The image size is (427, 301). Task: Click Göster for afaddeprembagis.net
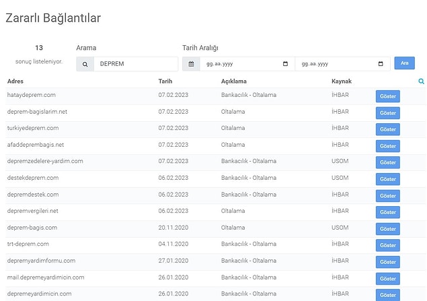(x=388, y=146)
